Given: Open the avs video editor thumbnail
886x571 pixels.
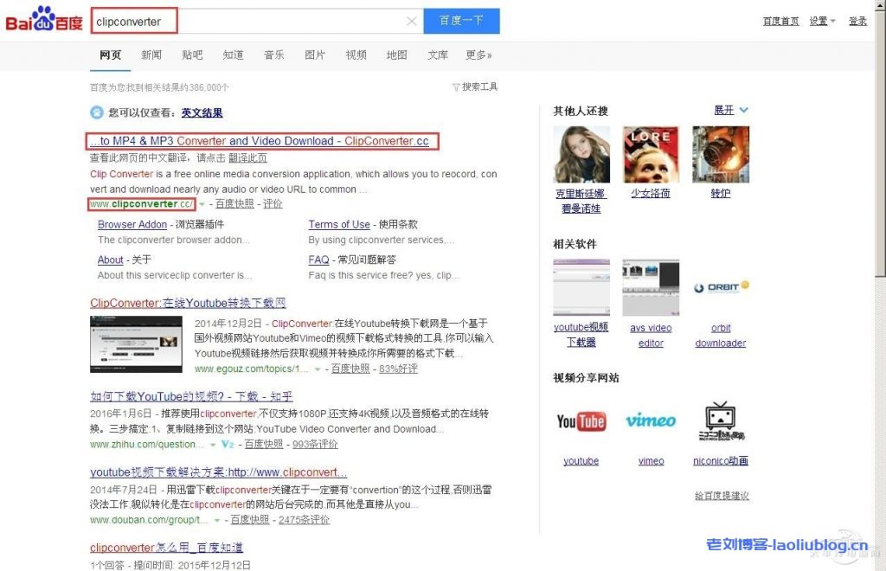Looking at the screenshot, I should 651,288.
